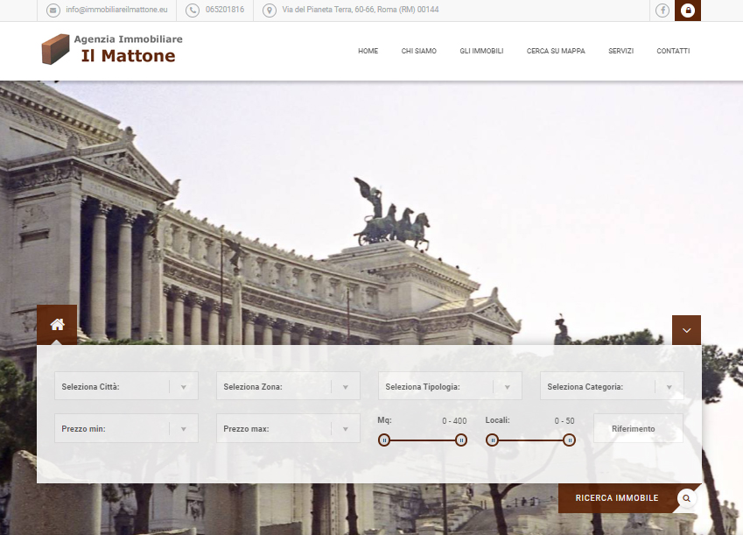Click the magnifier icon on search button
The height and width of the screenshot is (535, 743).
coord(687,498)
